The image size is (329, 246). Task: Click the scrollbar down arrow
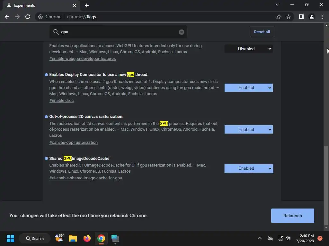click(326, 228)
